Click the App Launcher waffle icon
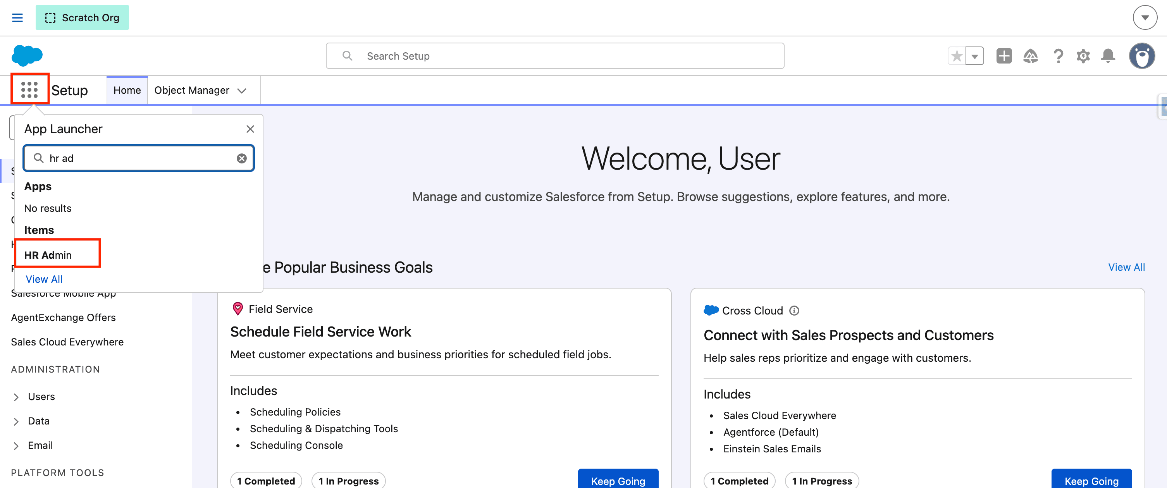 coord(29,89)
